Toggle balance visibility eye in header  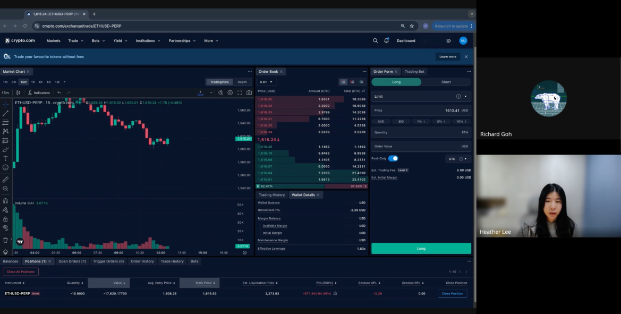448,41
